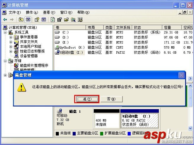
Task: Restore the inner MMC child window
Action: click(185, 12)
